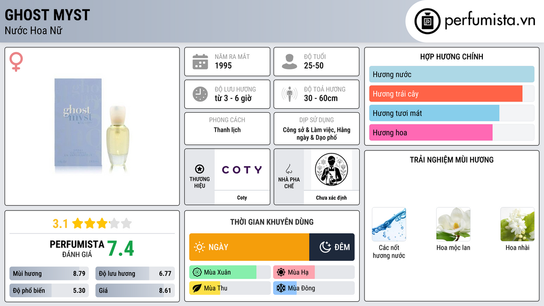The width and height of the screenshot is (544, 306).
Task: Click the Giá 8.61 score bar
Action: [135, 291]
